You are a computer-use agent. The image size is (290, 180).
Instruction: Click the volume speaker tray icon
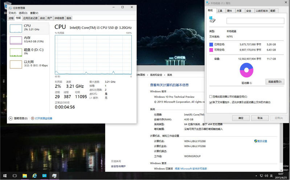[266, 176]
